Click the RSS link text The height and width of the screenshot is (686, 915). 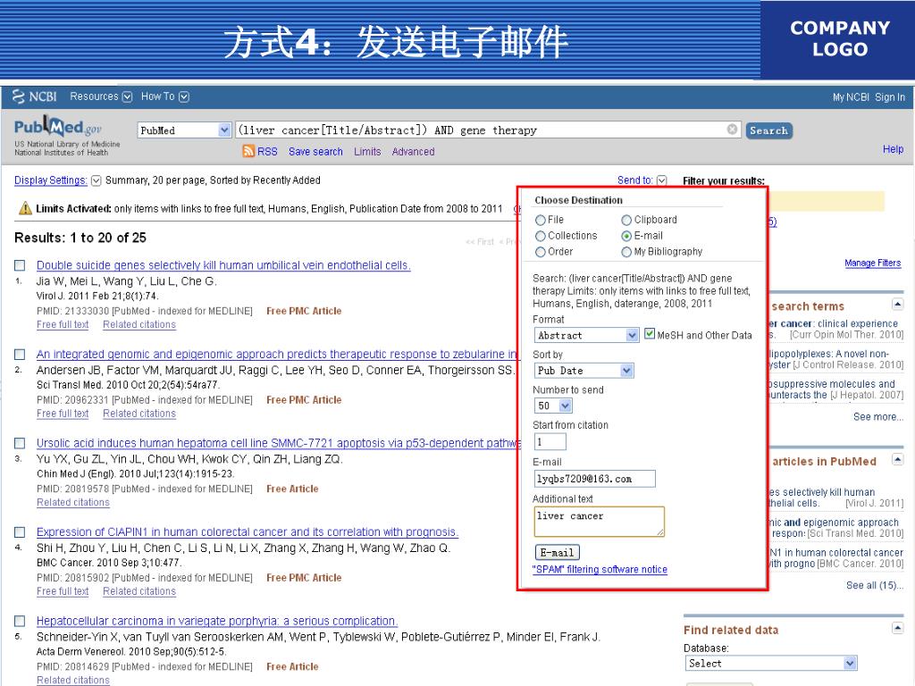(x=267, y=152)
